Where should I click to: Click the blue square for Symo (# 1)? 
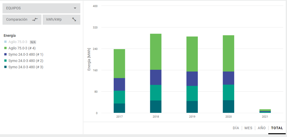pos(5,55)
